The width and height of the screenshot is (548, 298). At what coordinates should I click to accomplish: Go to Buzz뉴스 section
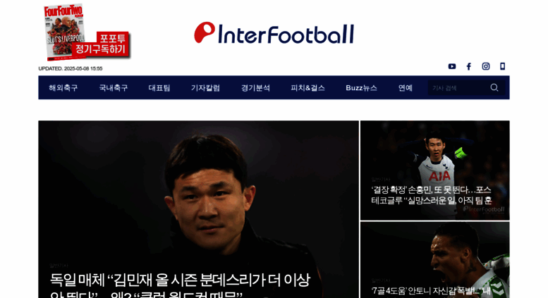(x=361, y=88)
